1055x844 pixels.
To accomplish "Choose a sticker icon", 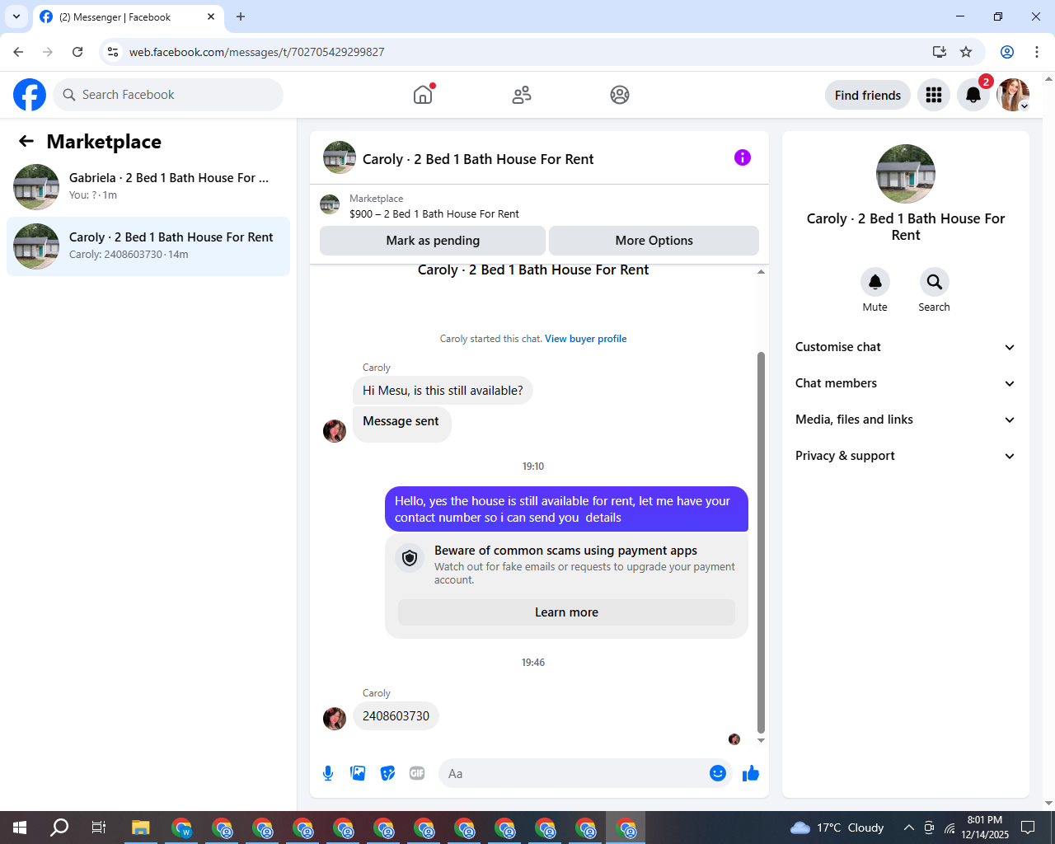I will point(387,773).
